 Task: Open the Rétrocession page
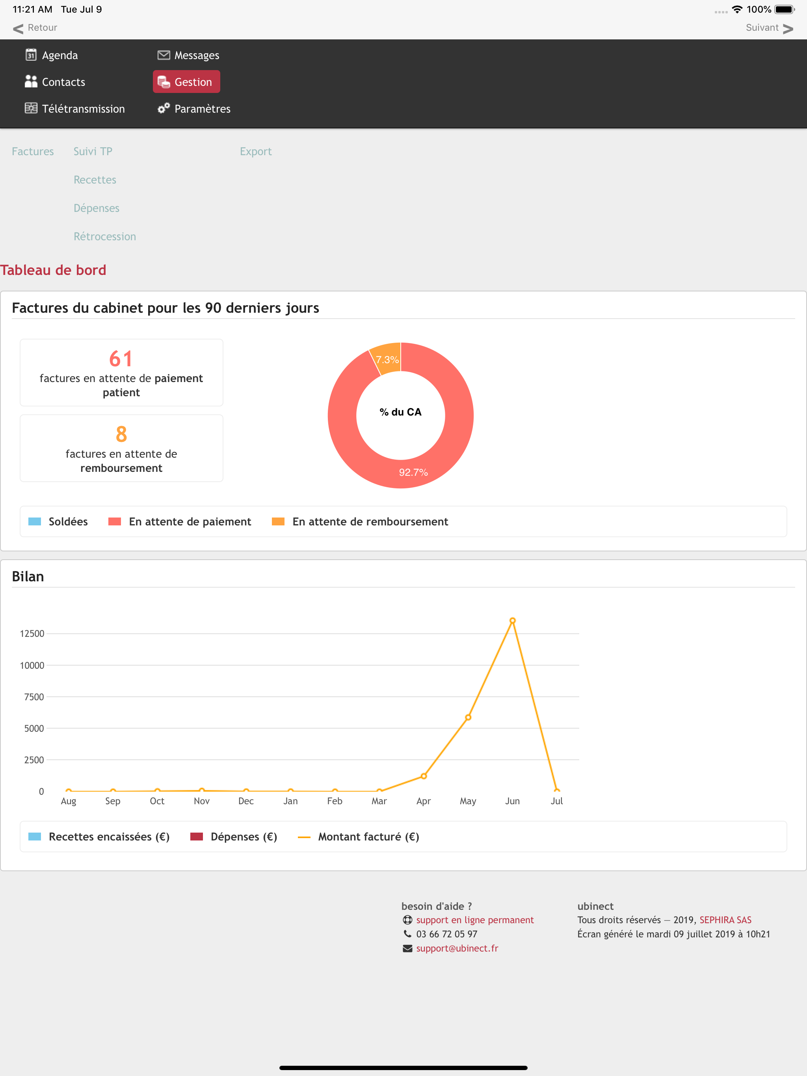tap(105, 236)
